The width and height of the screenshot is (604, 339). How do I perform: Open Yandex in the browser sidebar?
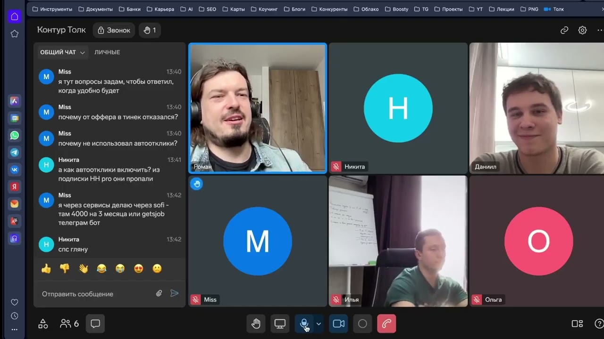15,186
